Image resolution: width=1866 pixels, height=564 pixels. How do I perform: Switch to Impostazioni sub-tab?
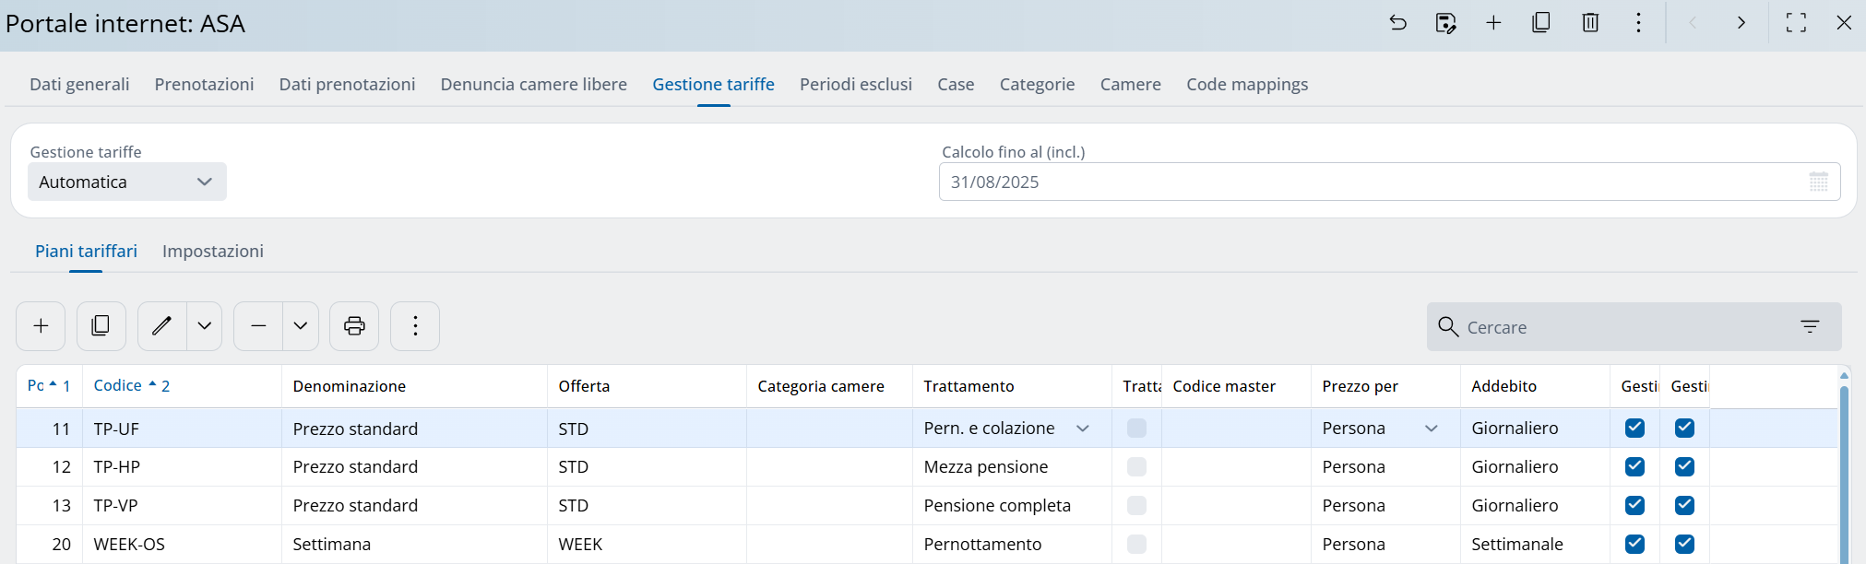tap(213, 251)
